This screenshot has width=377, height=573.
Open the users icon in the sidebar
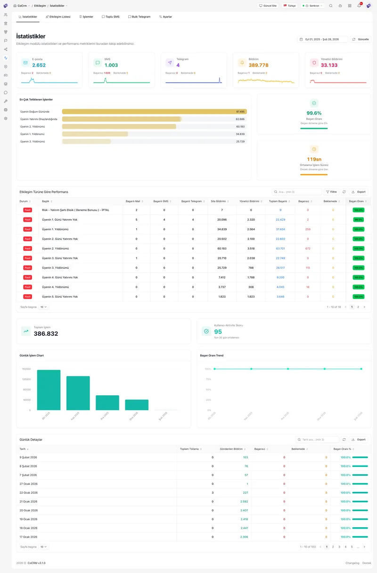click(6, 15)
